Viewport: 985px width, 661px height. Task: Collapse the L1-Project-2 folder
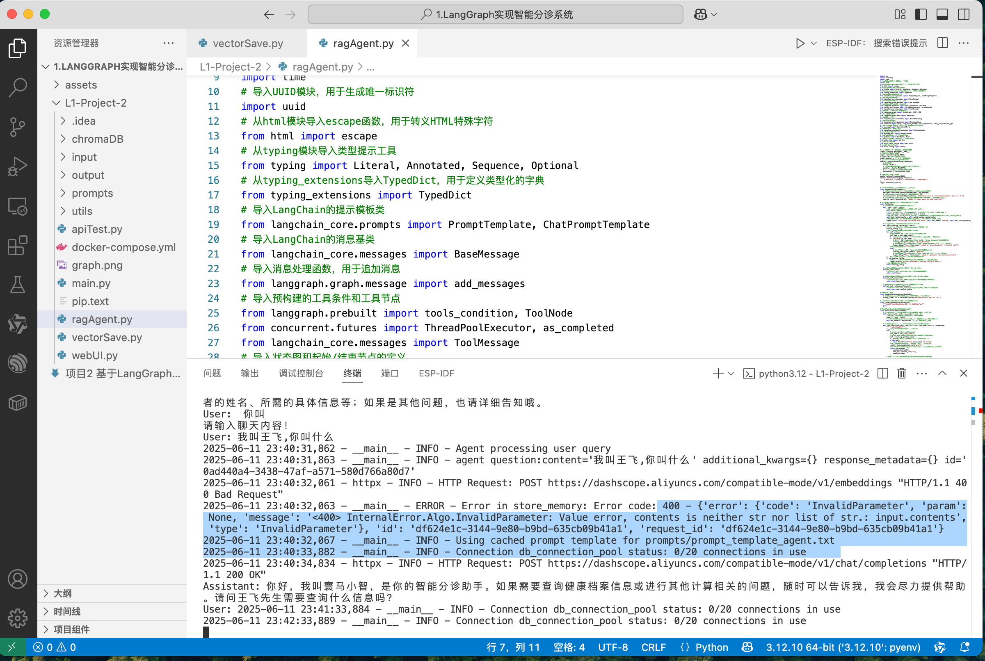click(112, 103)
